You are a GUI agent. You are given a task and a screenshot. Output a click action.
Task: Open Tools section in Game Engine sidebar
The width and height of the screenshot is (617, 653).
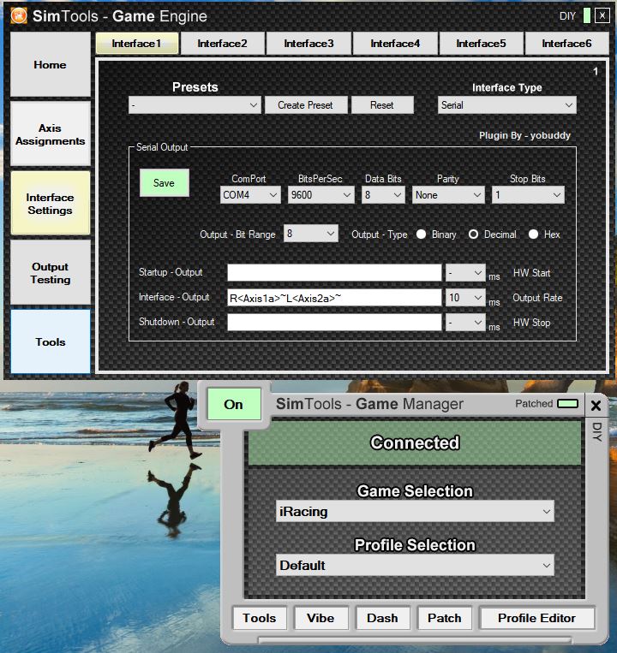(50, 341)
